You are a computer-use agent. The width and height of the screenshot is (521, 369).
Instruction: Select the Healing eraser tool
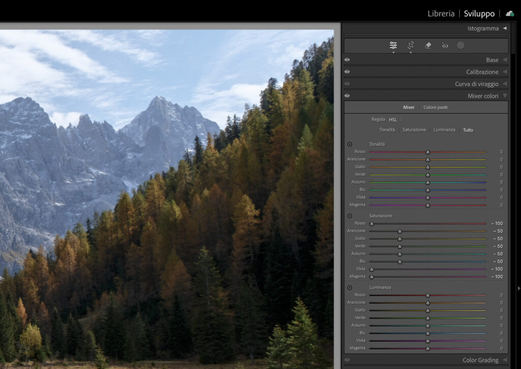click(428, 45)
